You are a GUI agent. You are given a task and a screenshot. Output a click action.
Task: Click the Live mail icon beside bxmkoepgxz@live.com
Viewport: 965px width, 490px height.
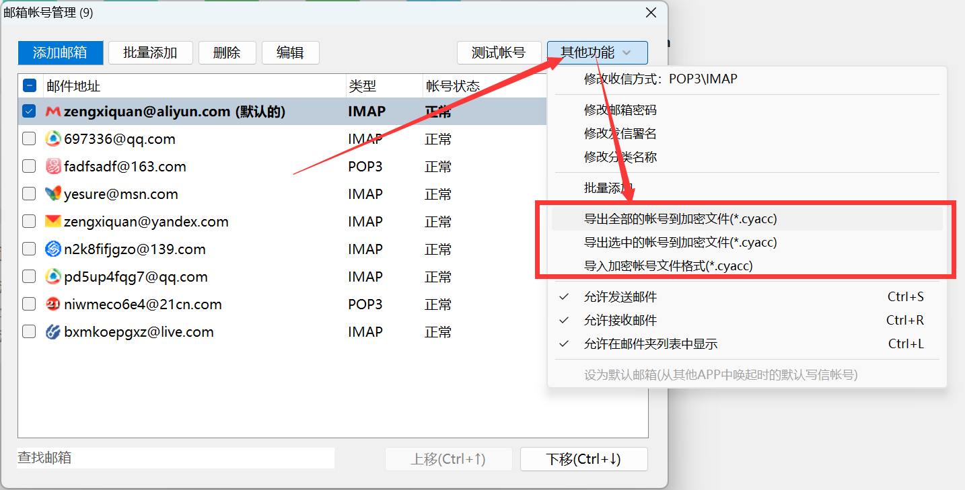pyautogui.click(x=53, y=332)
